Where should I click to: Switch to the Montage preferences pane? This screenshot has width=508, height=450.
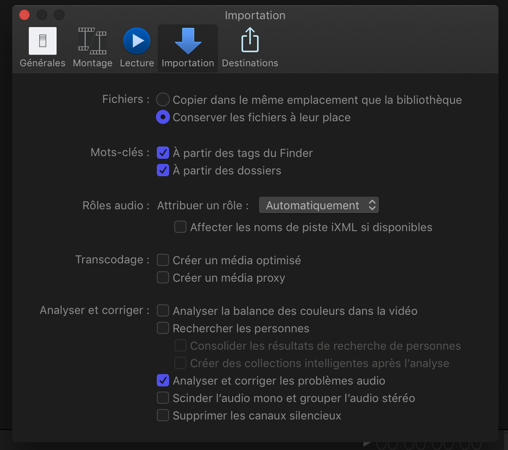click(x=93, y=48)
